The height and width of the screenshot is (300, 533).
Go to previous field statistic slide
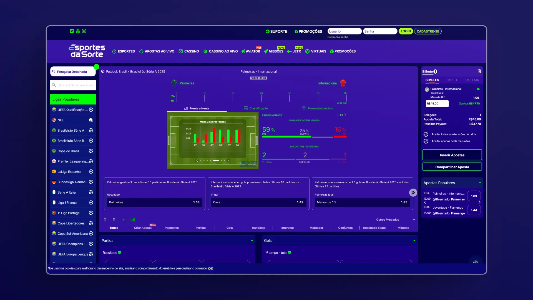[197, 161]
